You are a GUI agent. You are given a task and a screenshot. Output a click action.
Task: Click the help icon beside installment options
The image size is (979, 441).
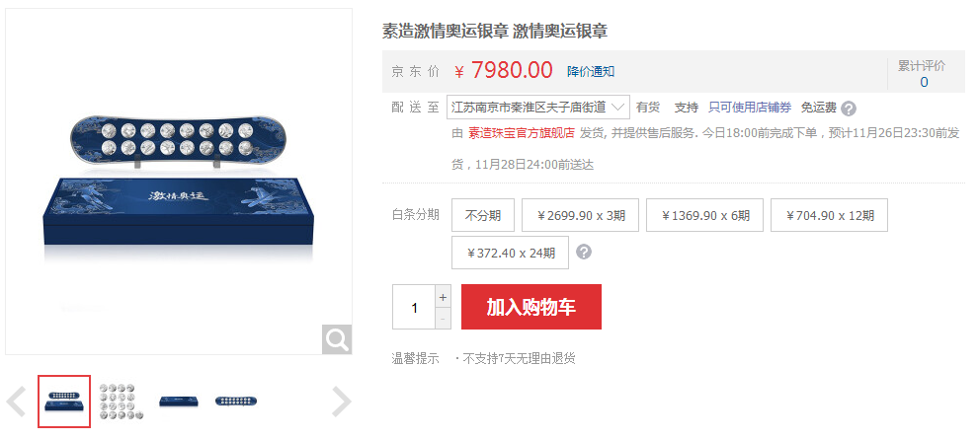[x=583, y=252]
